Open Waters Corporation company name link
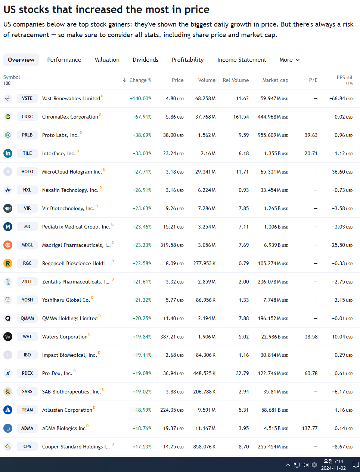 pyautogui.click(x=65, y=337)
